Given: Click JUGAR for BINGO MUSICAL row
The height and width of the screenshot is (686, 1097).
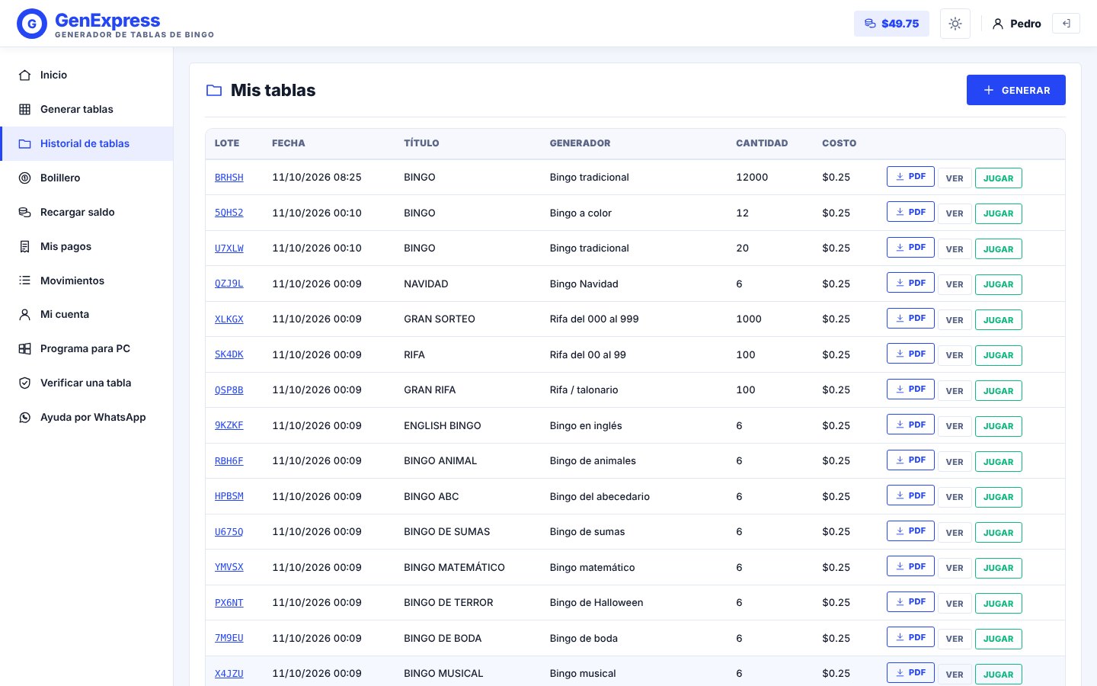Looking at the screenshot, I should 998,675.
